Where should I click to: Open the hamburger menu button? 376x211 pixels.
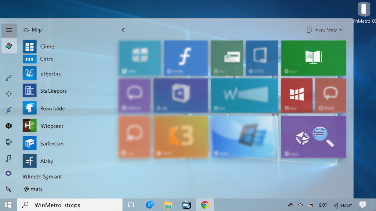click(x=9, y=30)
